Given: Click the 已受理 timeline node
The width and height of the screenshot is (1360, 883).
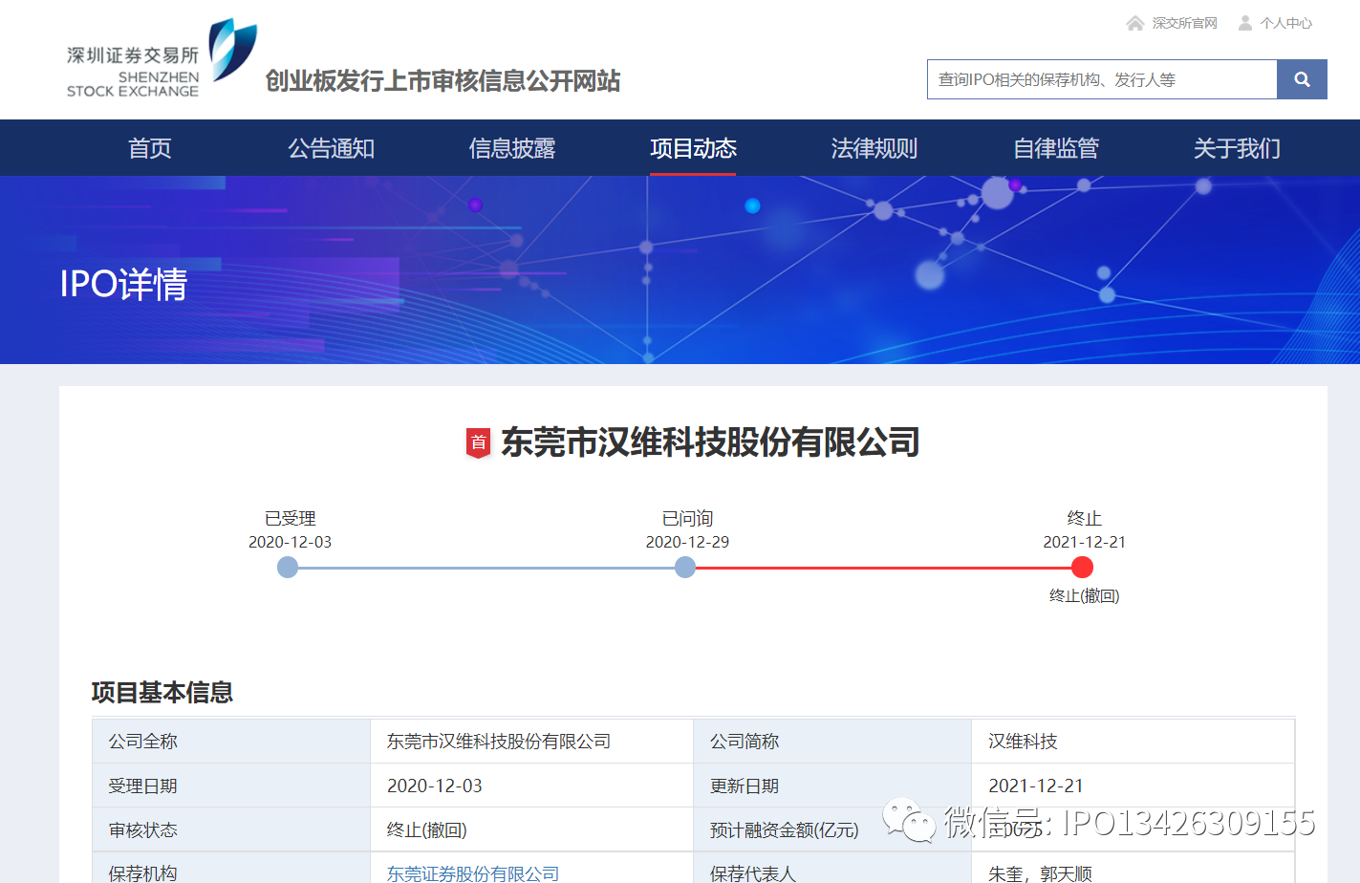Looking at the screenshot, I should point(288,568).
